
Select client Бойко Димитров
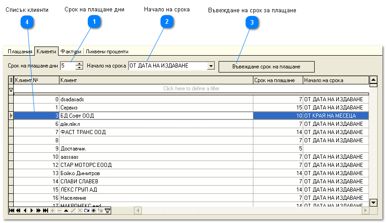[x=191, y=173]
